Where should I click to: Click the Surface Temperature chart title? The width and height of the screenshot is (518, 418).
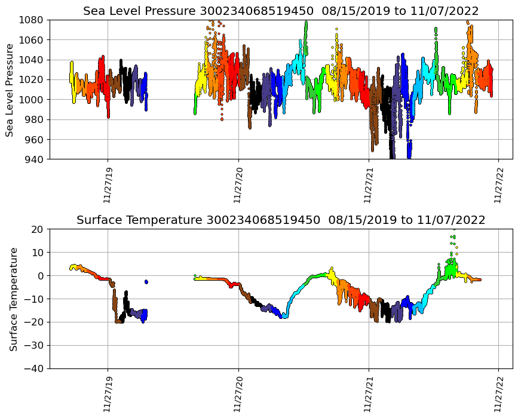tap(281, 220)
